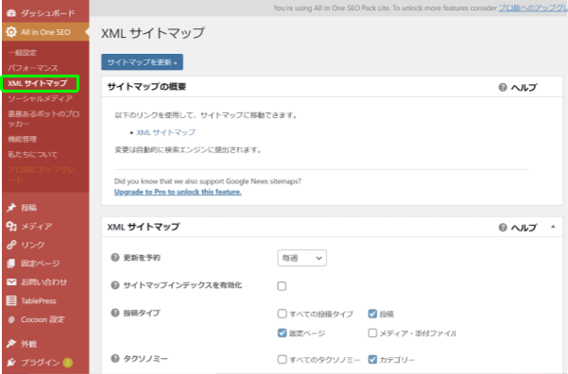Click the pages icon beside 固定ページ
Image resolution: width=568 pixels, height=374 pixels.
coord(11,263)
